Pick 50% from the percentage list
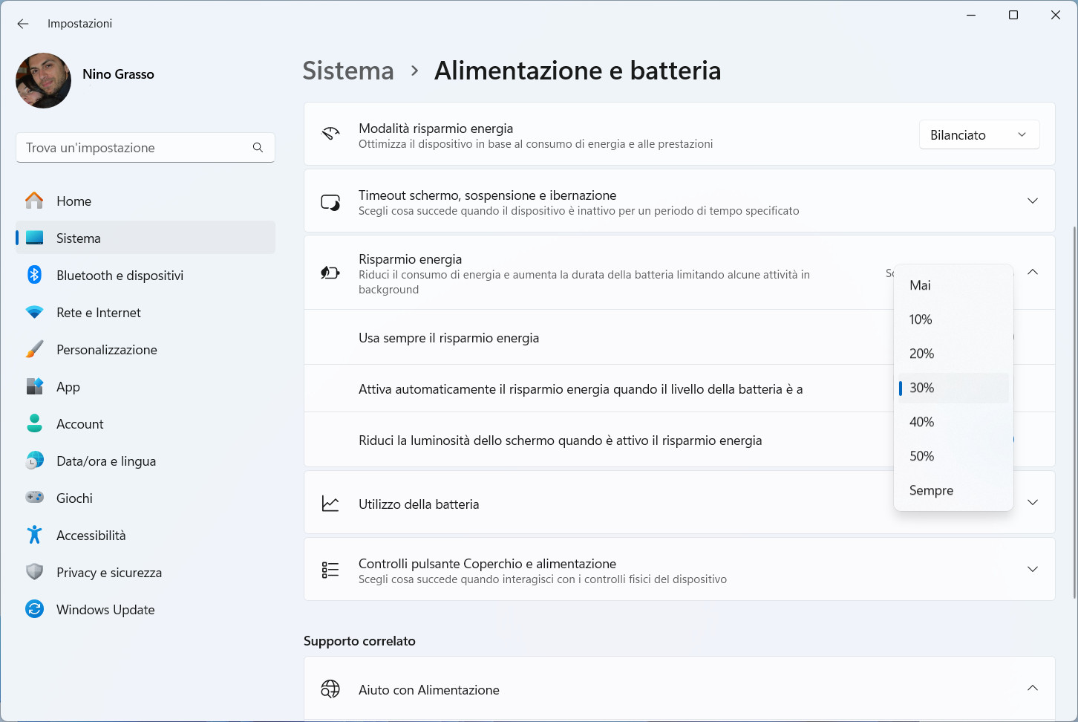Screen dimensions: 1078x722 click(921, 456)
